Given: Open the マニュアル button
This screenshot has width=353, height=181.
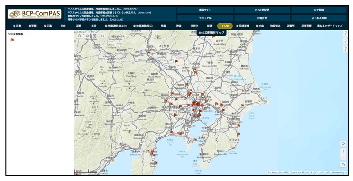Looking at the screenshot, I should [205, 18].
